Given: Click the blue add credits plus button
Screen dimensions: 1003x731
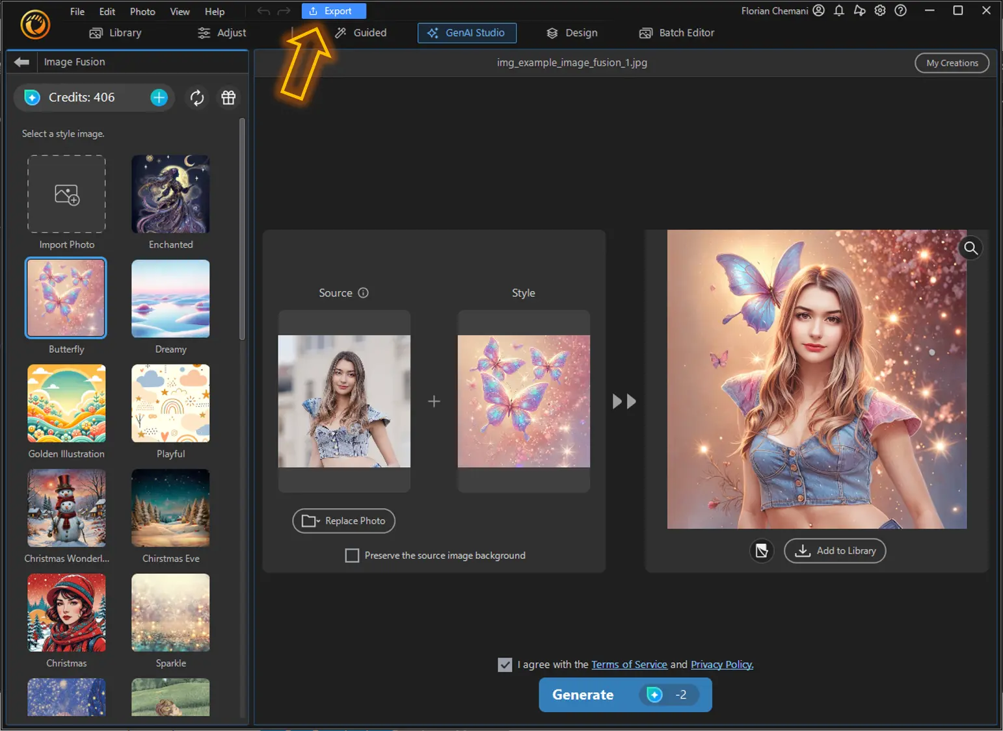Looking at the screenshot, I should coord(158,97).
